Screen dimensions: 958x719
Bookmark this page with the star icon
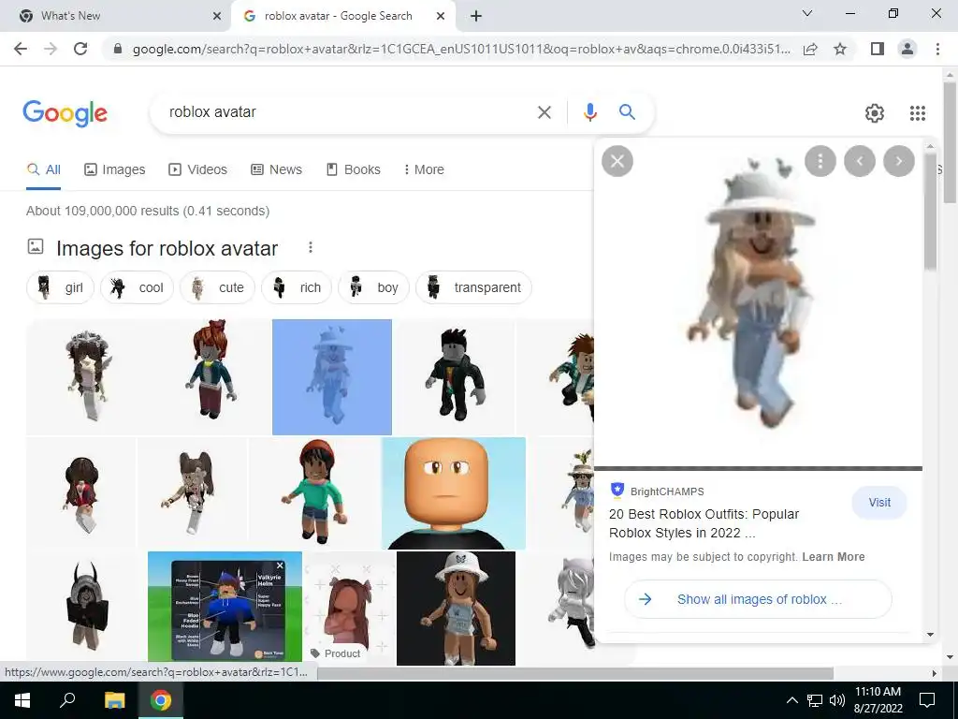[x=840, y=49]
